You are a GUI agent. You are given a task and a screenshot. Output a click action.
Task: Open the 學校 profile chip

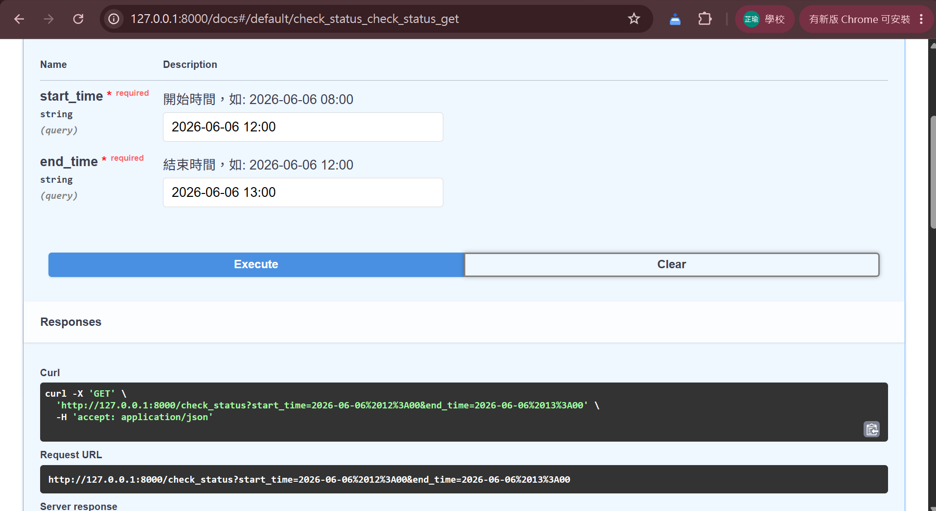[764, 19]
